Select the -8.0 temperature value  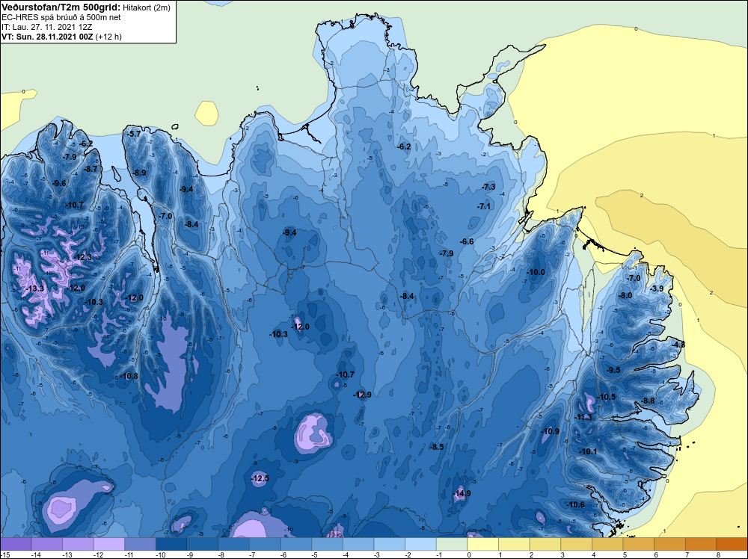click(x=625, y=295)
